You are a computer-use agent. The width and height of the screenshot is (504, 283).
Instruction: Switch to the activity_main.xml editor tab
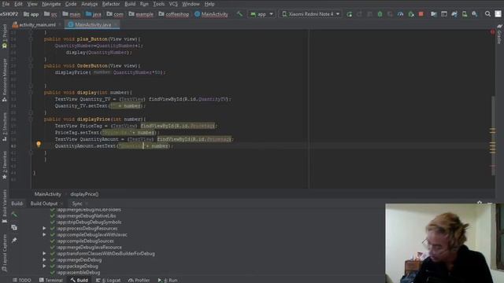pos(37,24)
